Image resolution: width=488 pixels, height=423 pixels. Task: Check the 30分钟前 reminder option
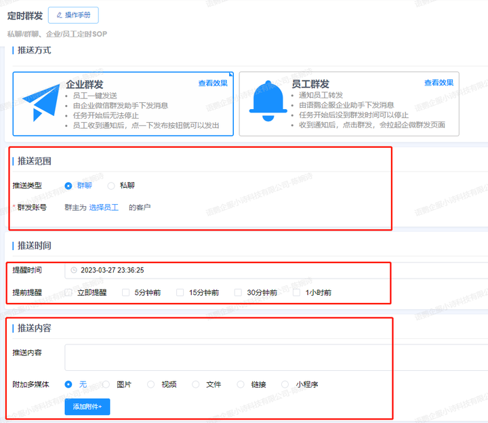pos(238,292)
